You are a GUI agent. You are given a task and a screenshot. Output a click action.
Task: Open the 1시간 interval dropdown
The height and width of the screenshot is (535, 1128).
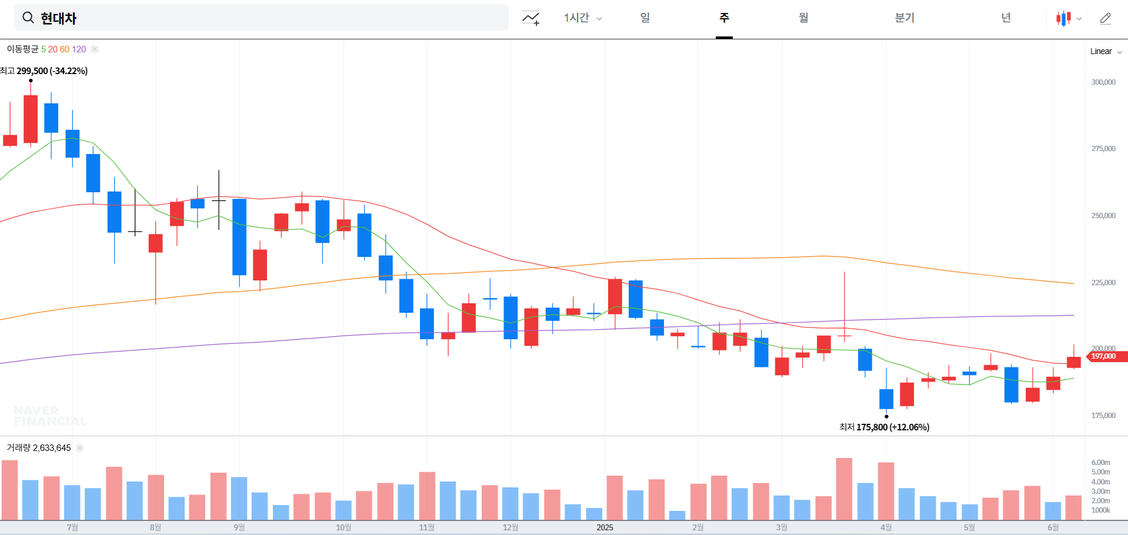pos(583,18)
